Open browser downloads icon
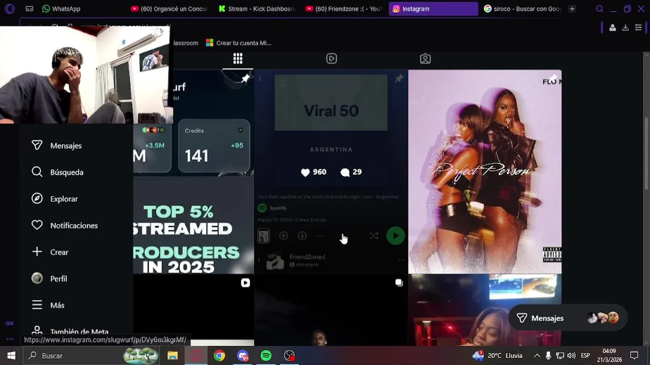 [x=625, y=28]
